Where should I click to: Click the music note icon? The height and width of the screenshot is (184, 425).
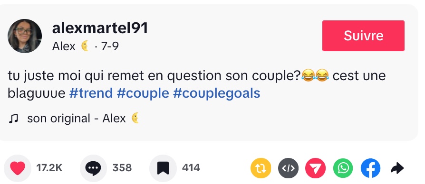coord(13,119)
